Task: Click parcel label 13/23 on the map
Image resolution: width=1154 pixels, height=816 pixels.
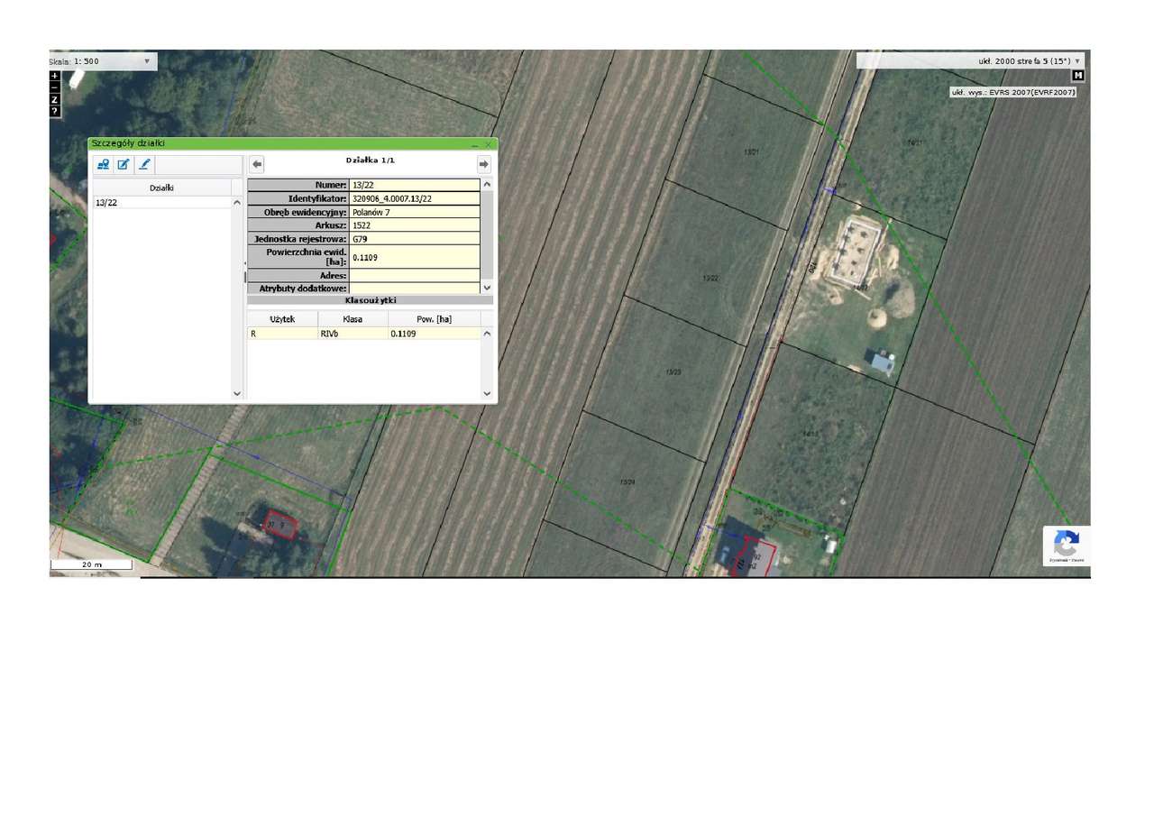Action: 673,371
